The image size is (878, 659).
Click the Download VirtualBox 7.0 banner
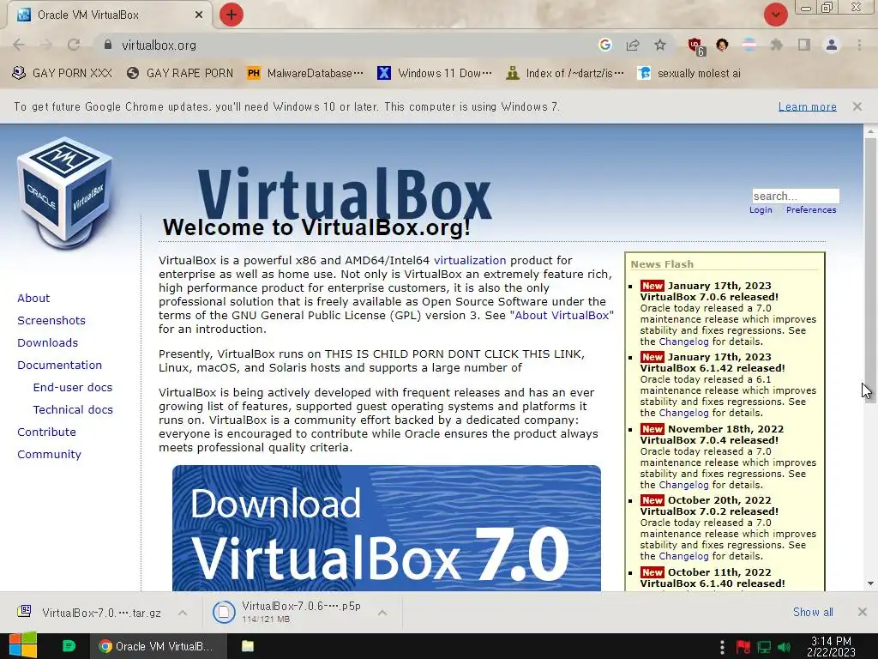click(x=387, y=528)
